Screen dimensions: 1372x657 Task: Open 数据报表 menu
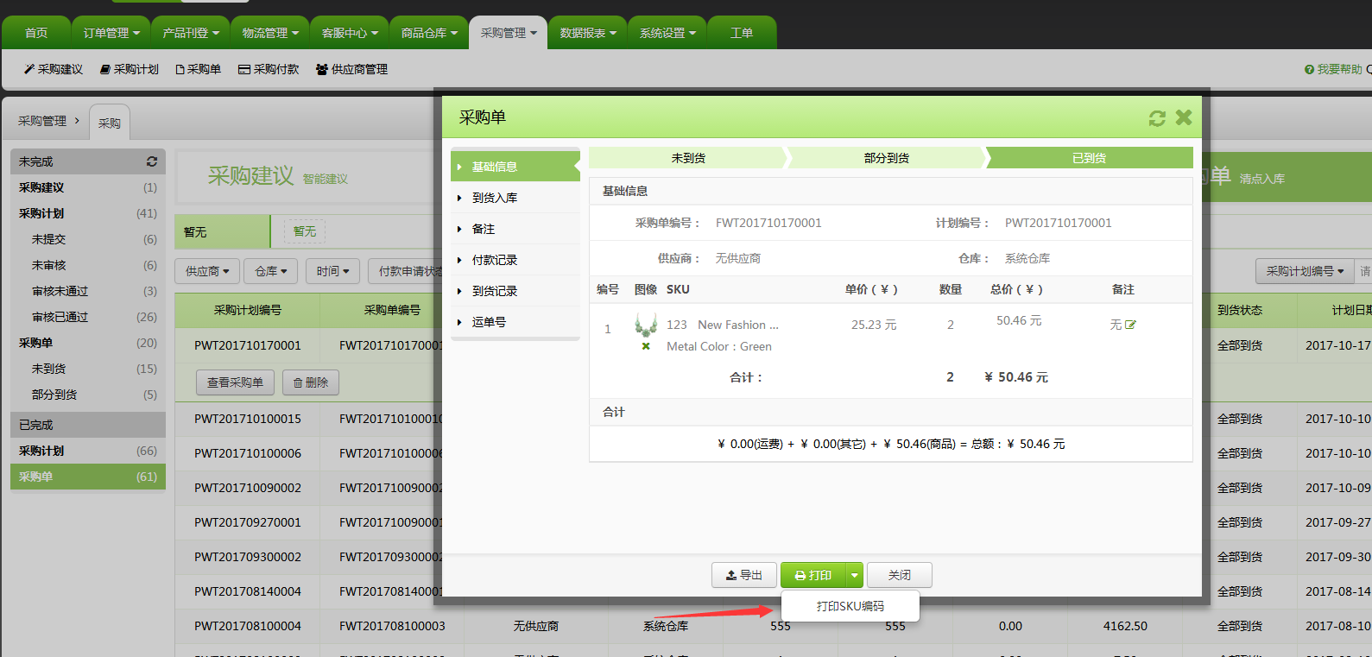pyautogui.click(x=588, y=33)
